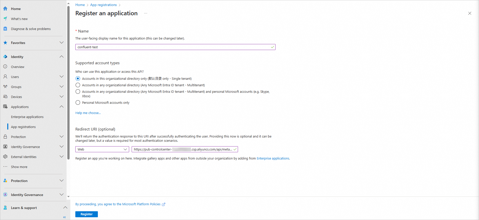
Task: Click App registrations breadcrumb link
Action: click(x=103, y=5)
